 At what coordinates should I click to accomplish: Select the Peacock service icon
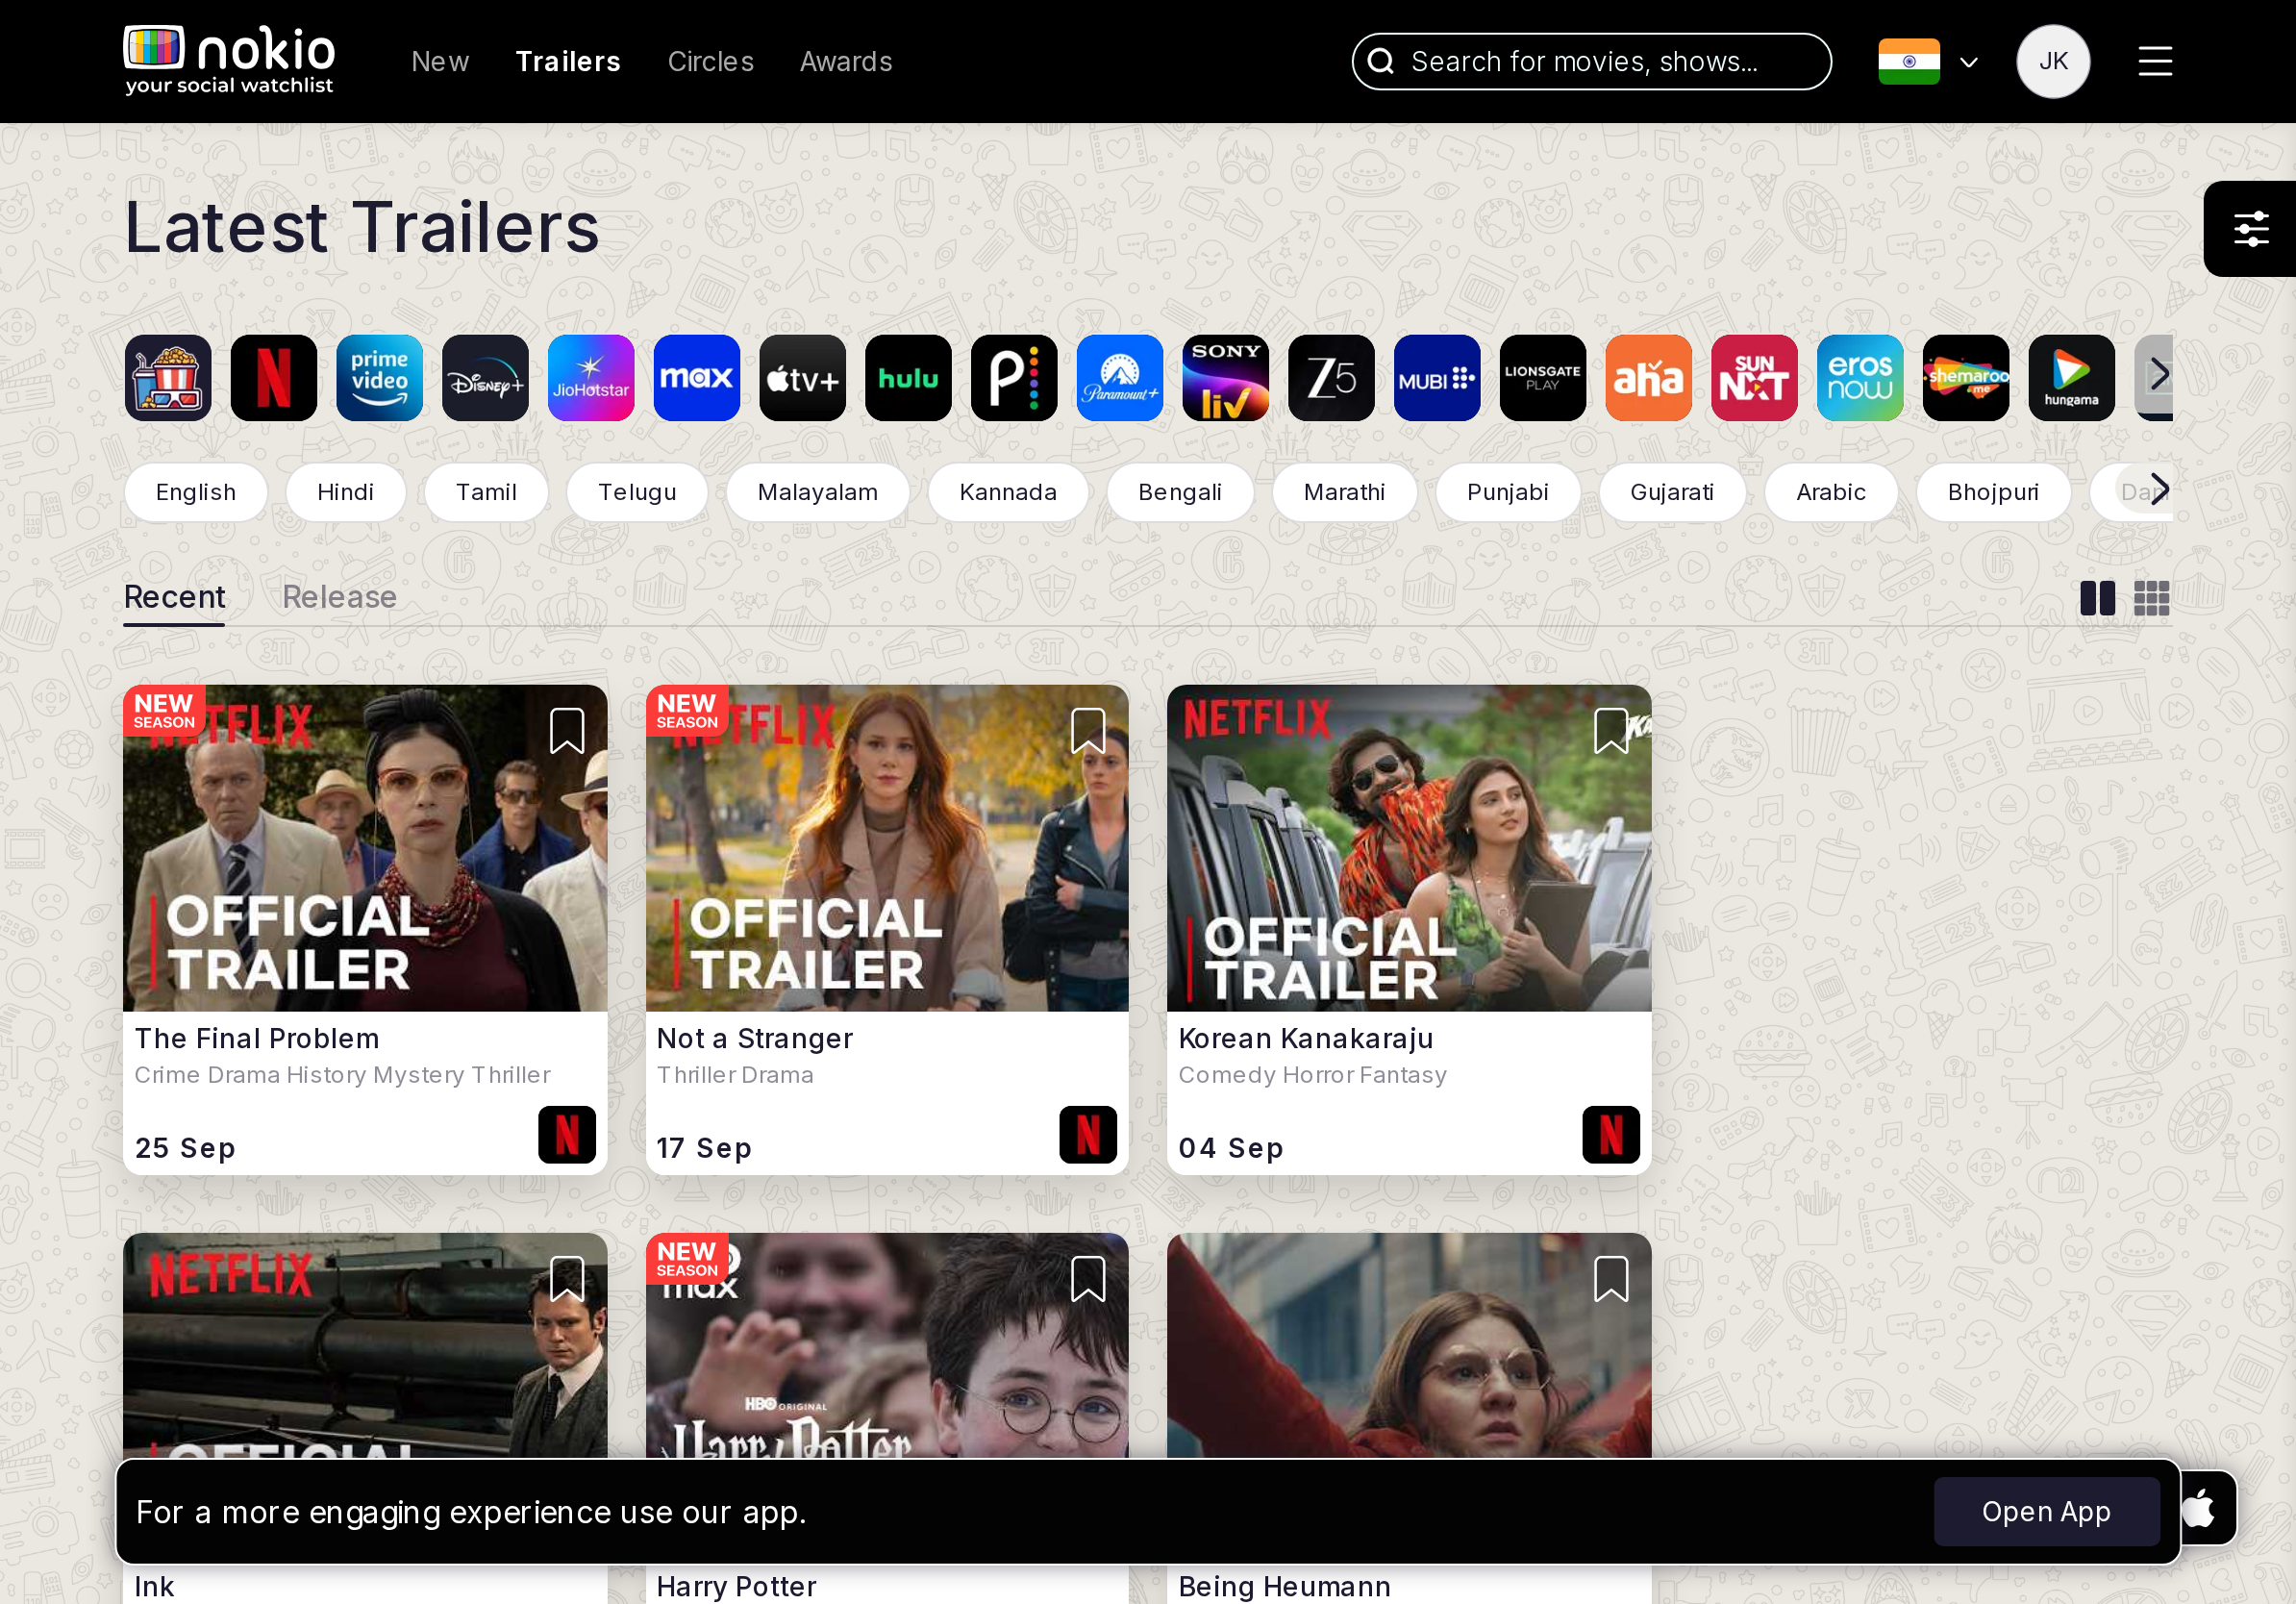coord(1014,378)
